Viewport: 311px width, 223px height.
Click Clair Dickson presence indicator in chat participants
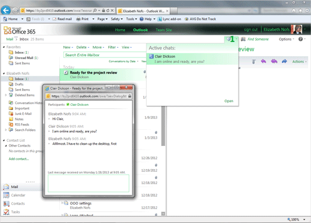click(x=68, y=105)
